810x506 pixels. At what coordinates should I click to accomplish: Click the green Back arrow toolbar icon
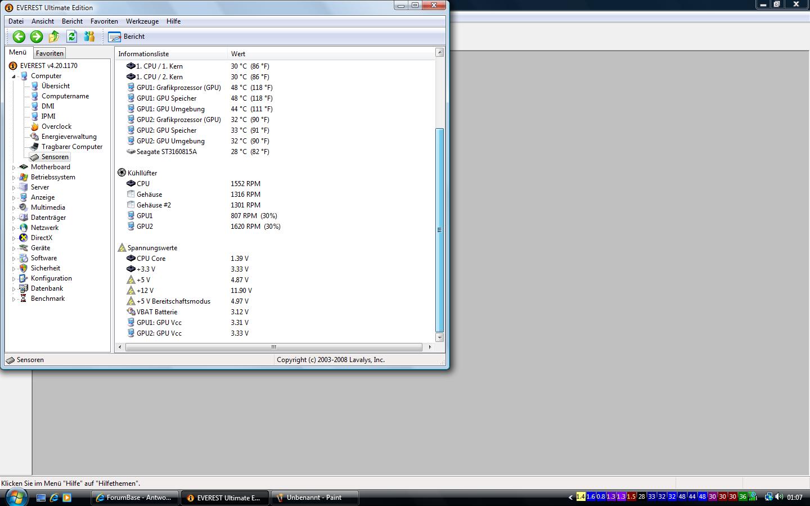pos(19,37)
